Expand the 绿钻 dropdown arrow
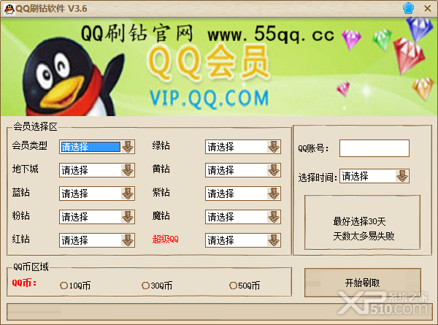Screen dimensions: 438x325 tap(274, 147)
